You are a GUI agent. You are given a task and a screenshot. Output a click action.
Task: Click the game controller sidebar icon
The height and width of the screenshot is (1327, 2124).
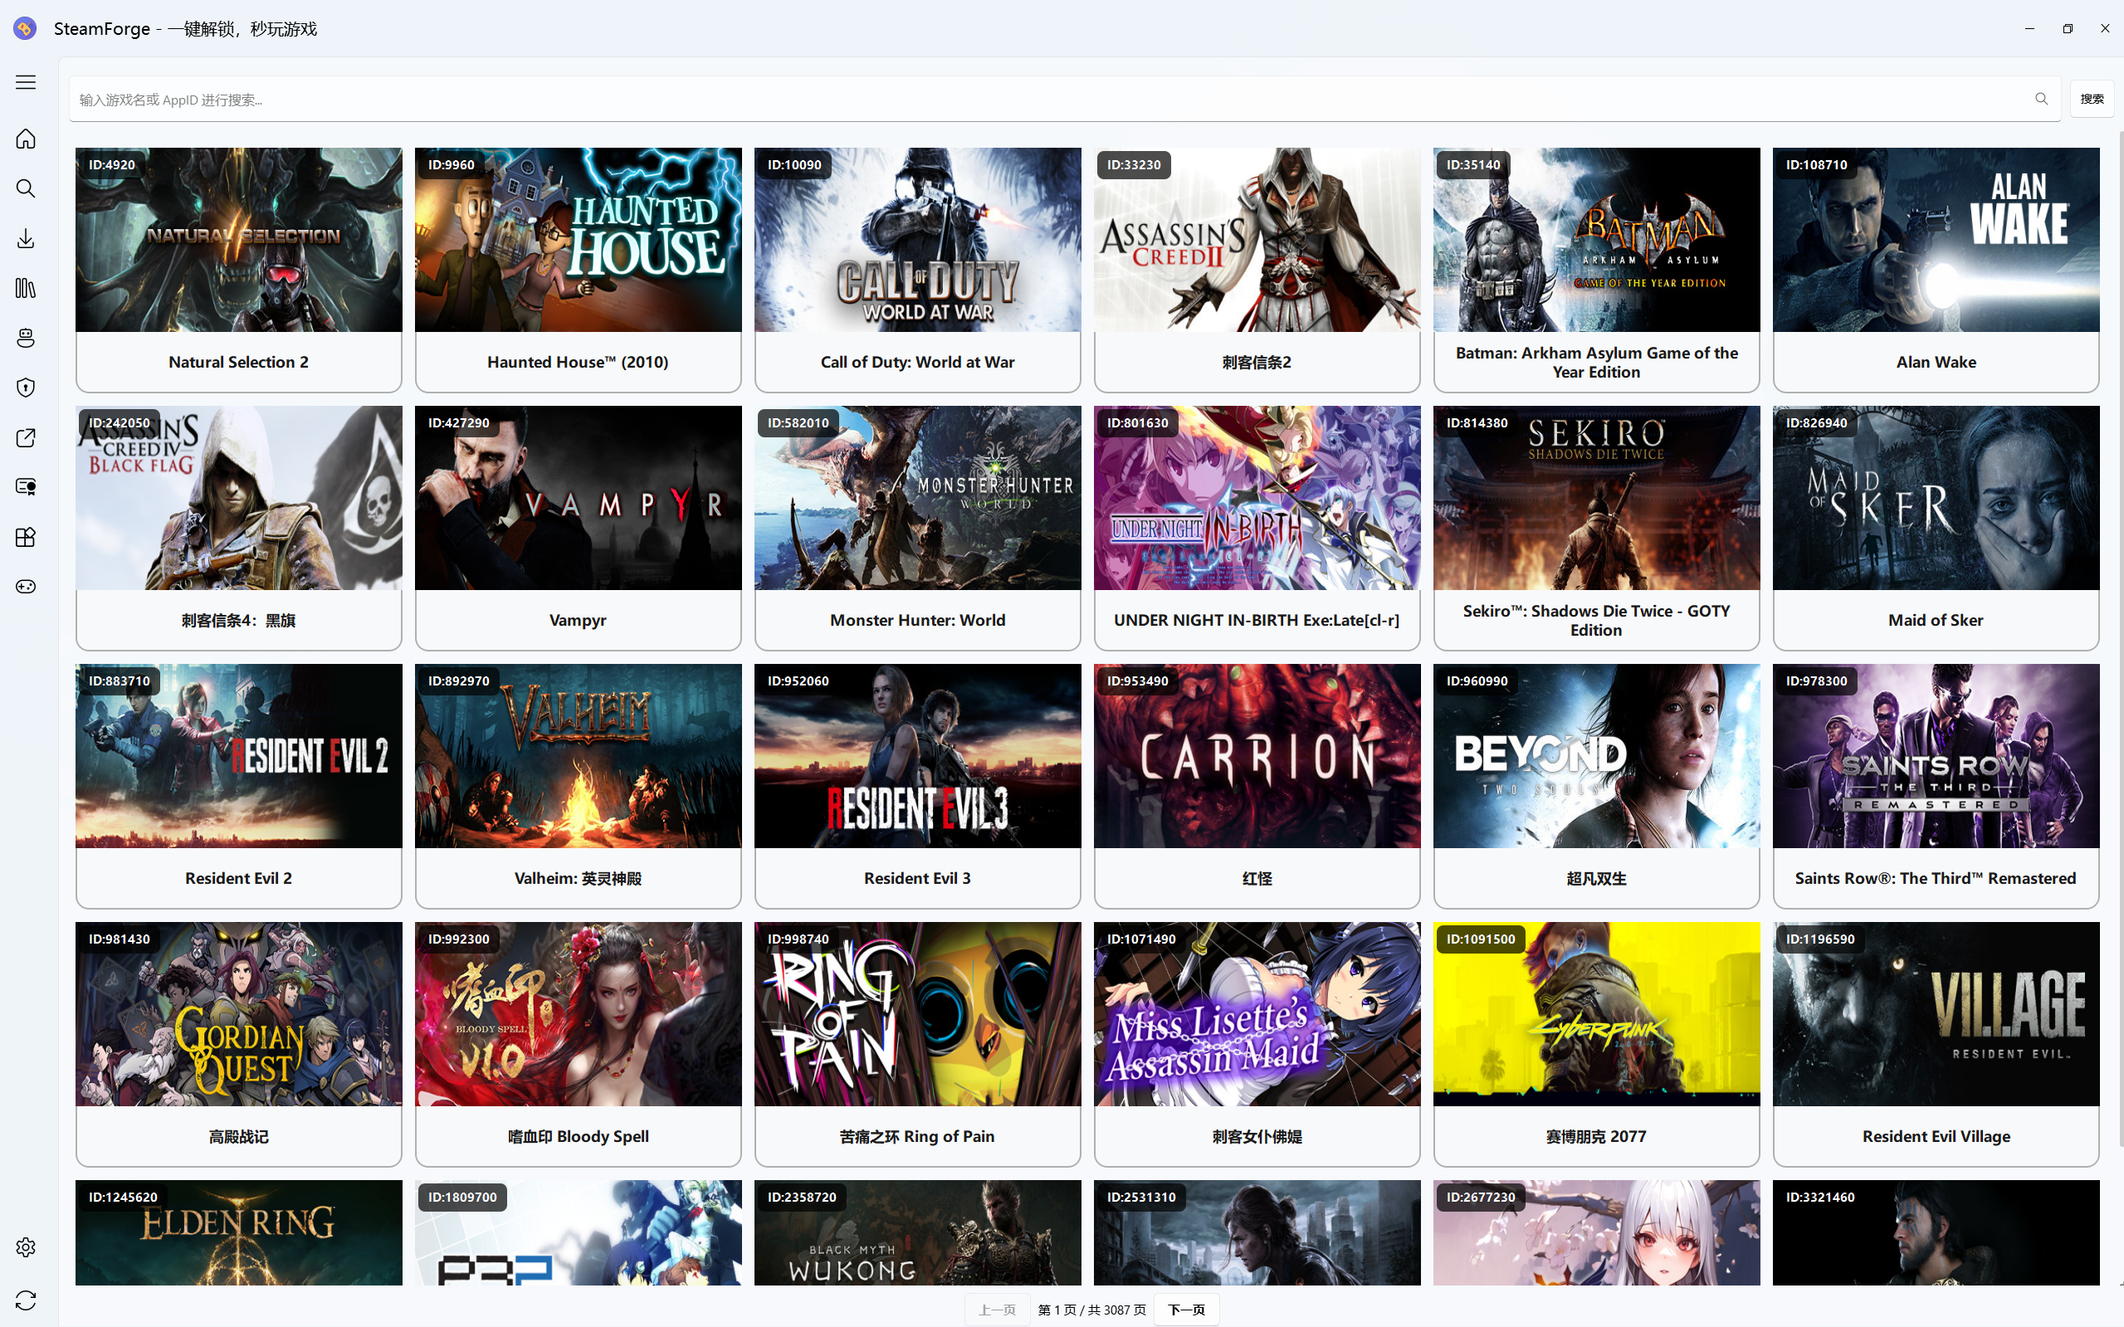tap(26, 586)
